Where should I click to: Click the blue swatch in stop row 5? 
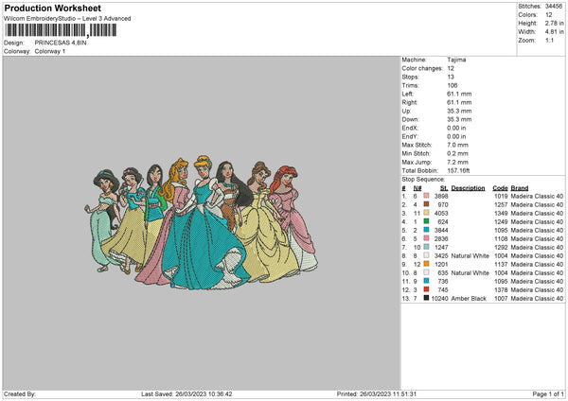[426, 230]
